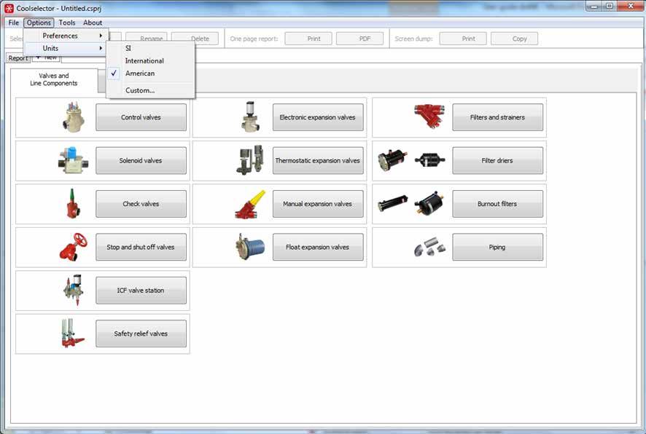Click the Coolselector app icon in title bar

[x=9, y=8]
